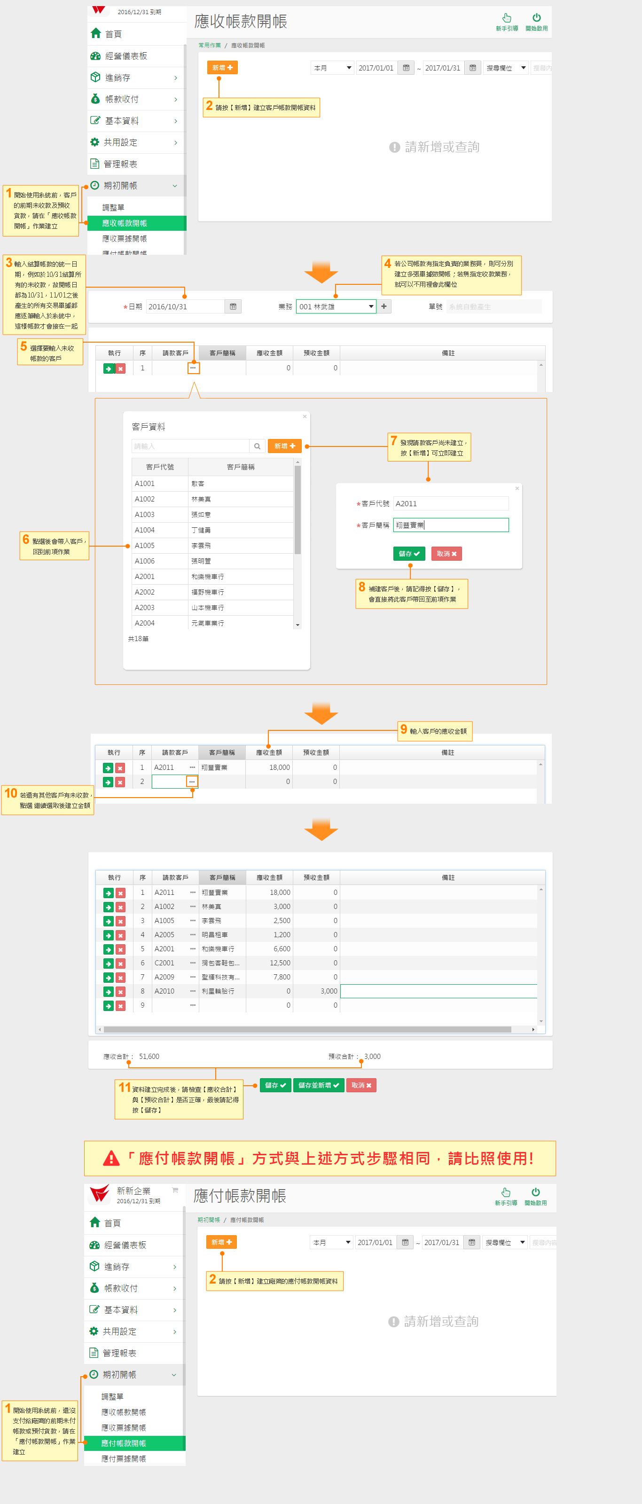Viewport: 642px width, 1504px height.
Task: Open calendar picker beside 2017/01/01 start date
Action: 406,68
